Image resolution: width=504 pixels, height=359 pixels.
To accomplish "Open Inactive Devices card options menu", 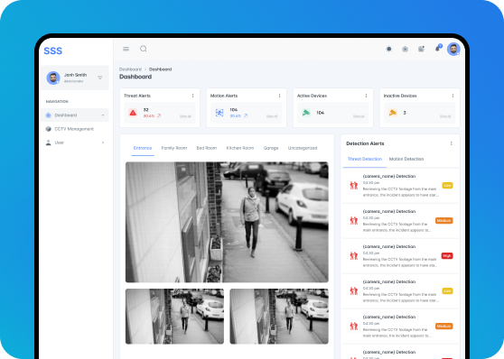I will pos(453,96).
